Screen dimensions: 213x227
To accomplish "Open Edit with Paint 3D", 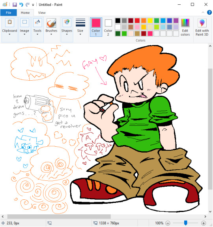I will point(202,27).
